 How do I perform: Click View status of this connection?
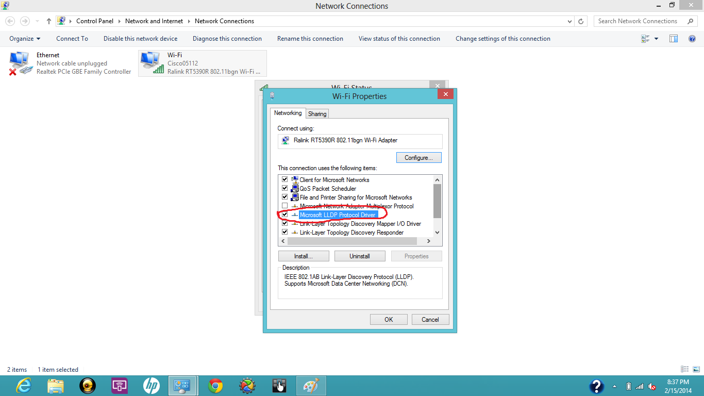point(399,39)
